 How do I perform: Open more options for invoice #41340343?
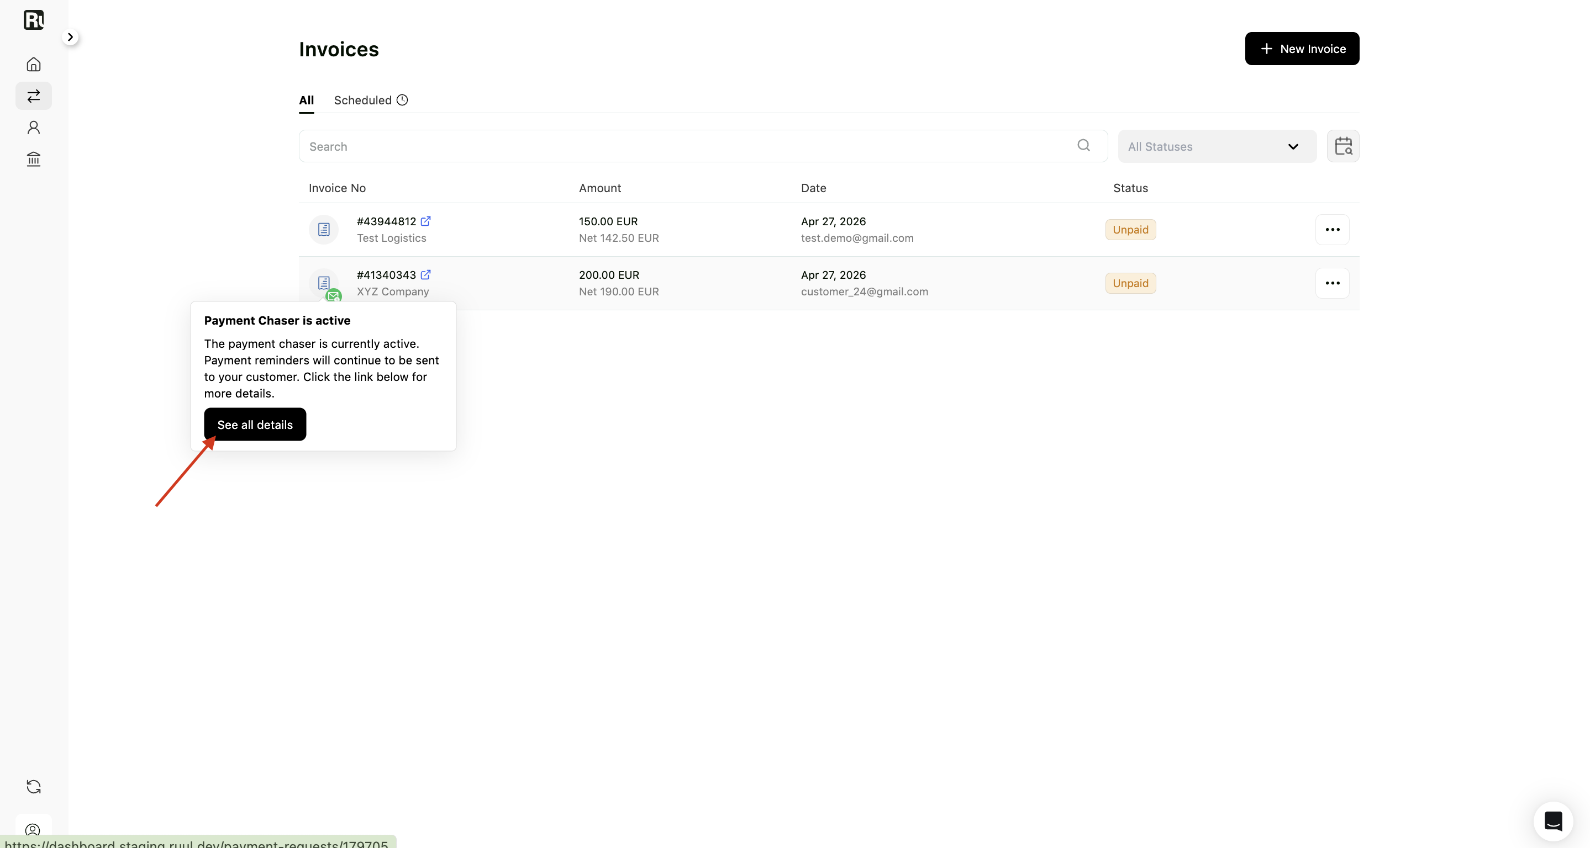click(1333, 283)
